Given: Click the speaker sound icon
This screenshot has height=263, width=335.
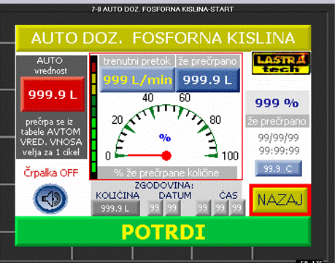Looking at the screenshot, I should 50,199.
